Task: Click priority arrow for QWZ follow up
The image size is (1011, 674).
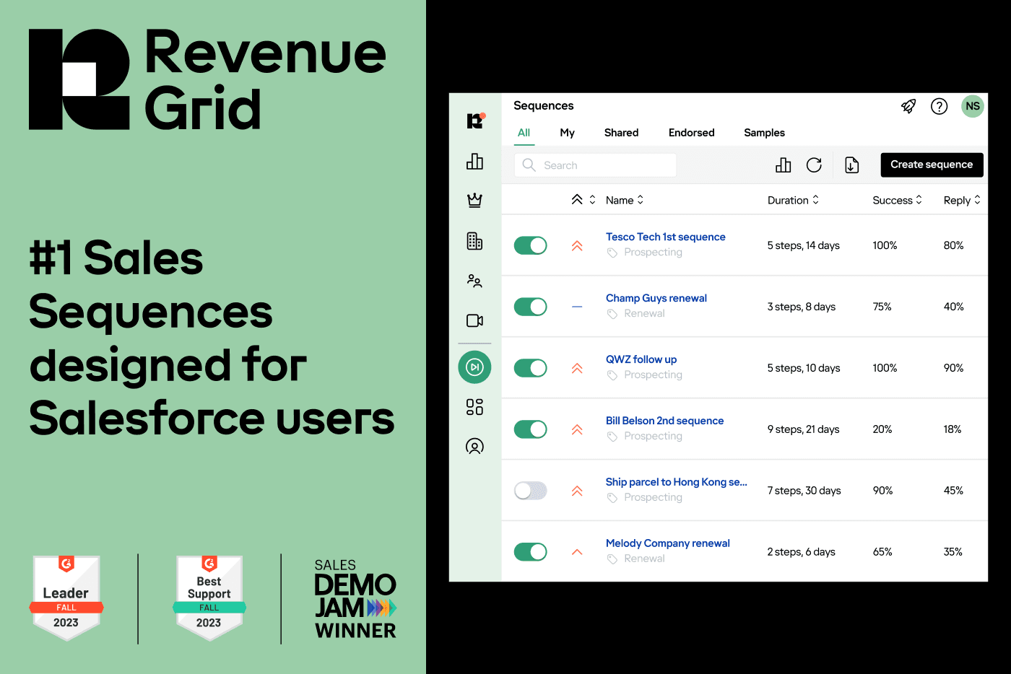Action: [x=577, y=368]
